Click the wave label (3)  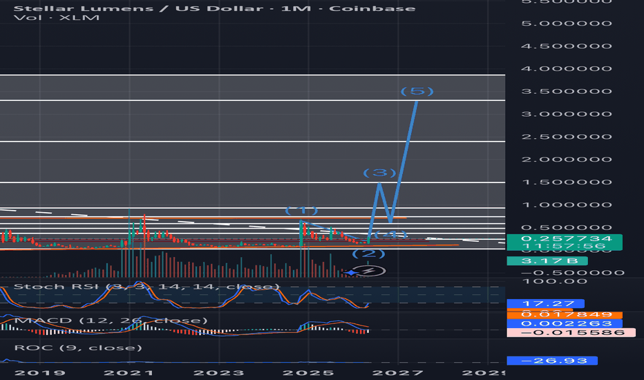[x=379, y=173]
